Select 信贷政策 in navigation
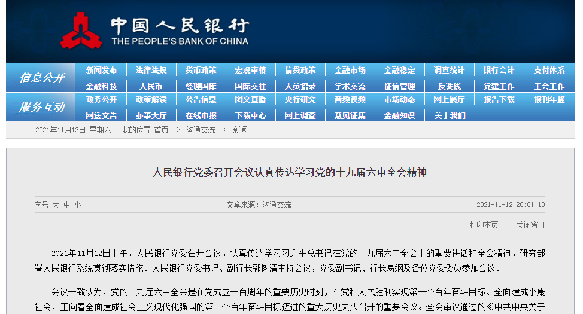Image resolution: width=583 pixels, height=314 pixels. coord(300,70)
